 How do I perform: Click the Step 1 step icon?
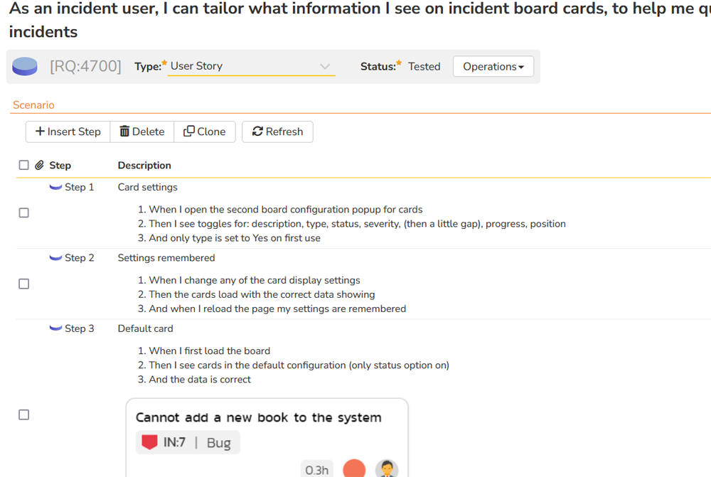point(55,187)
